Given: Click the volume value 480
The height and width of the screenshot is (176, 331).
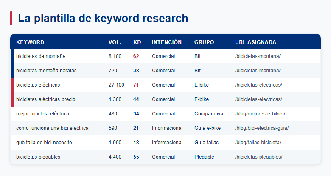Looking at the screenshot, I should point(113,114).
